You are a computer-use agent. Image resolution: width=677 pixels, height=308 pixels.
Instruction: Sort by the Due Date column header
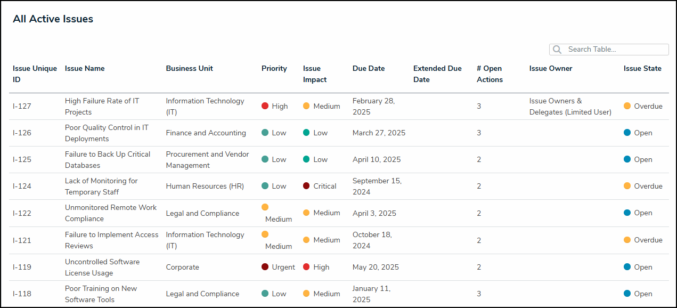(368, 68)
